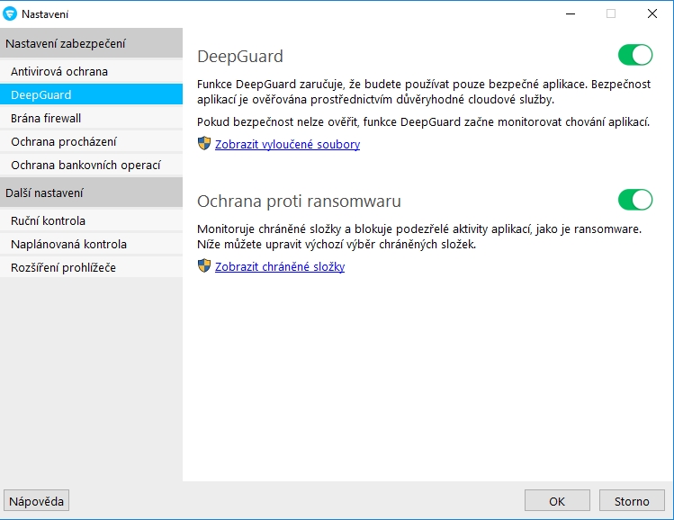Turn off the DeepGuard toggle switch
Image resolution: width=674 pixels, height=520 pixels.
click(635, 55)
